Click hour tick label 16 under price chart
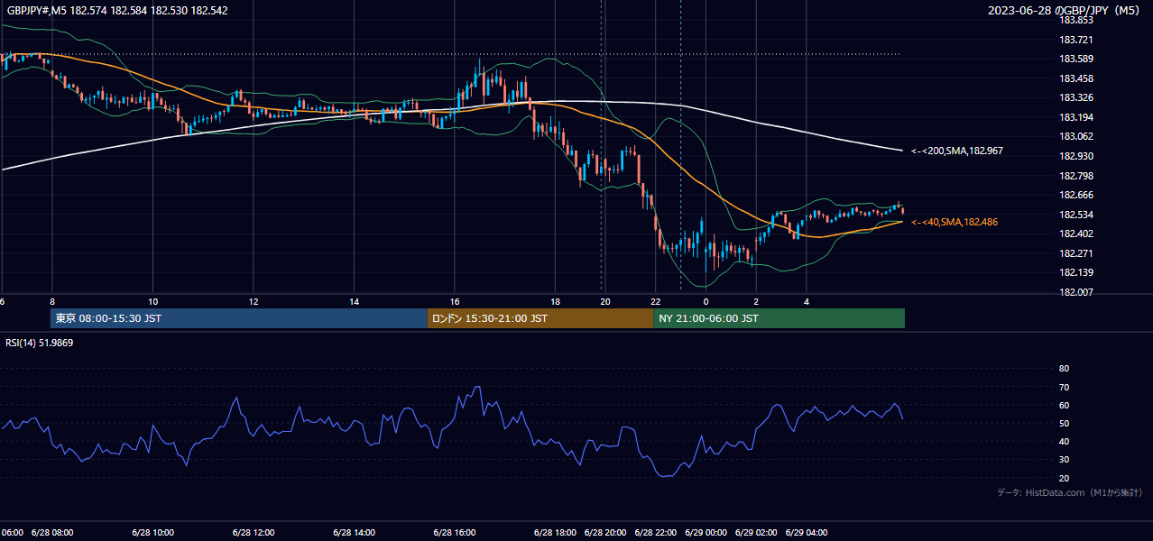This screenshot has width=1153, height=541. (455, 302)
